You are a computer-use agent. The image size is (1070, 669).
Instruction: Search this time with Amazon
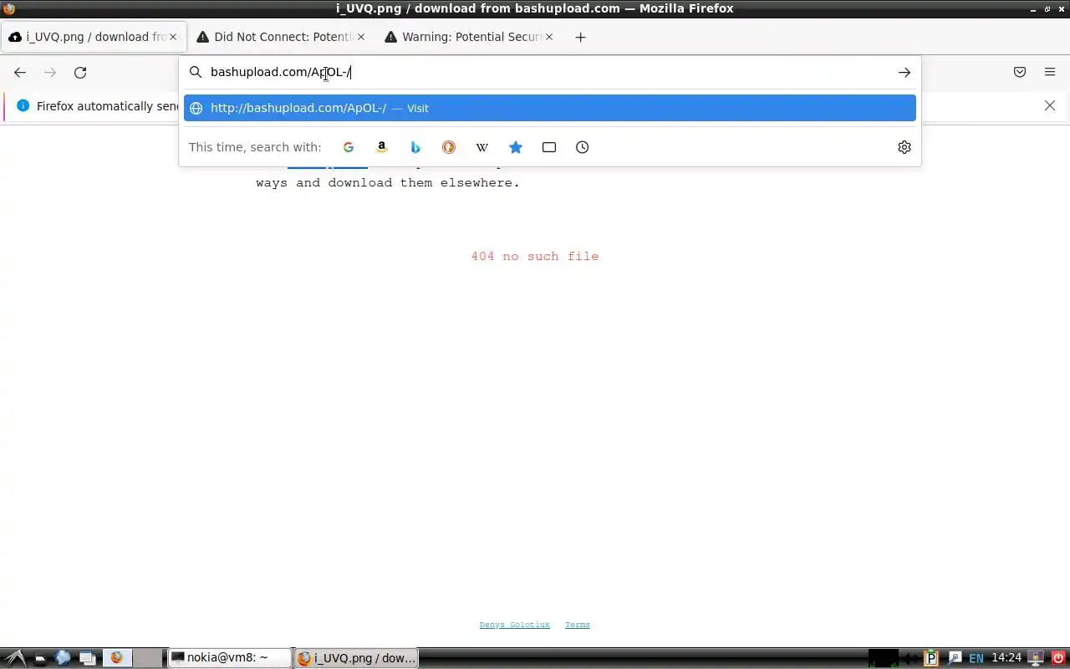click(382, 147)
